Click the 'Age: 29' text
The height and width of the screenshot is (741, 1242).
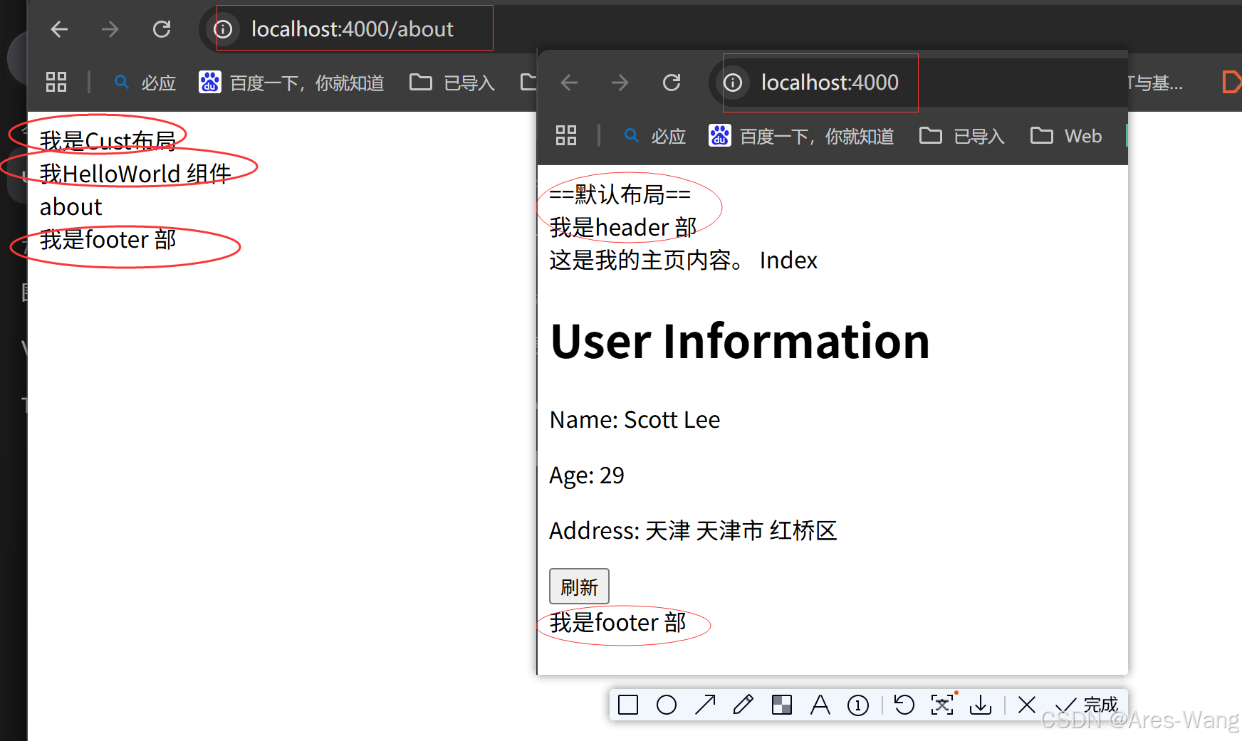pyautogui.click(x=586, y=475)
